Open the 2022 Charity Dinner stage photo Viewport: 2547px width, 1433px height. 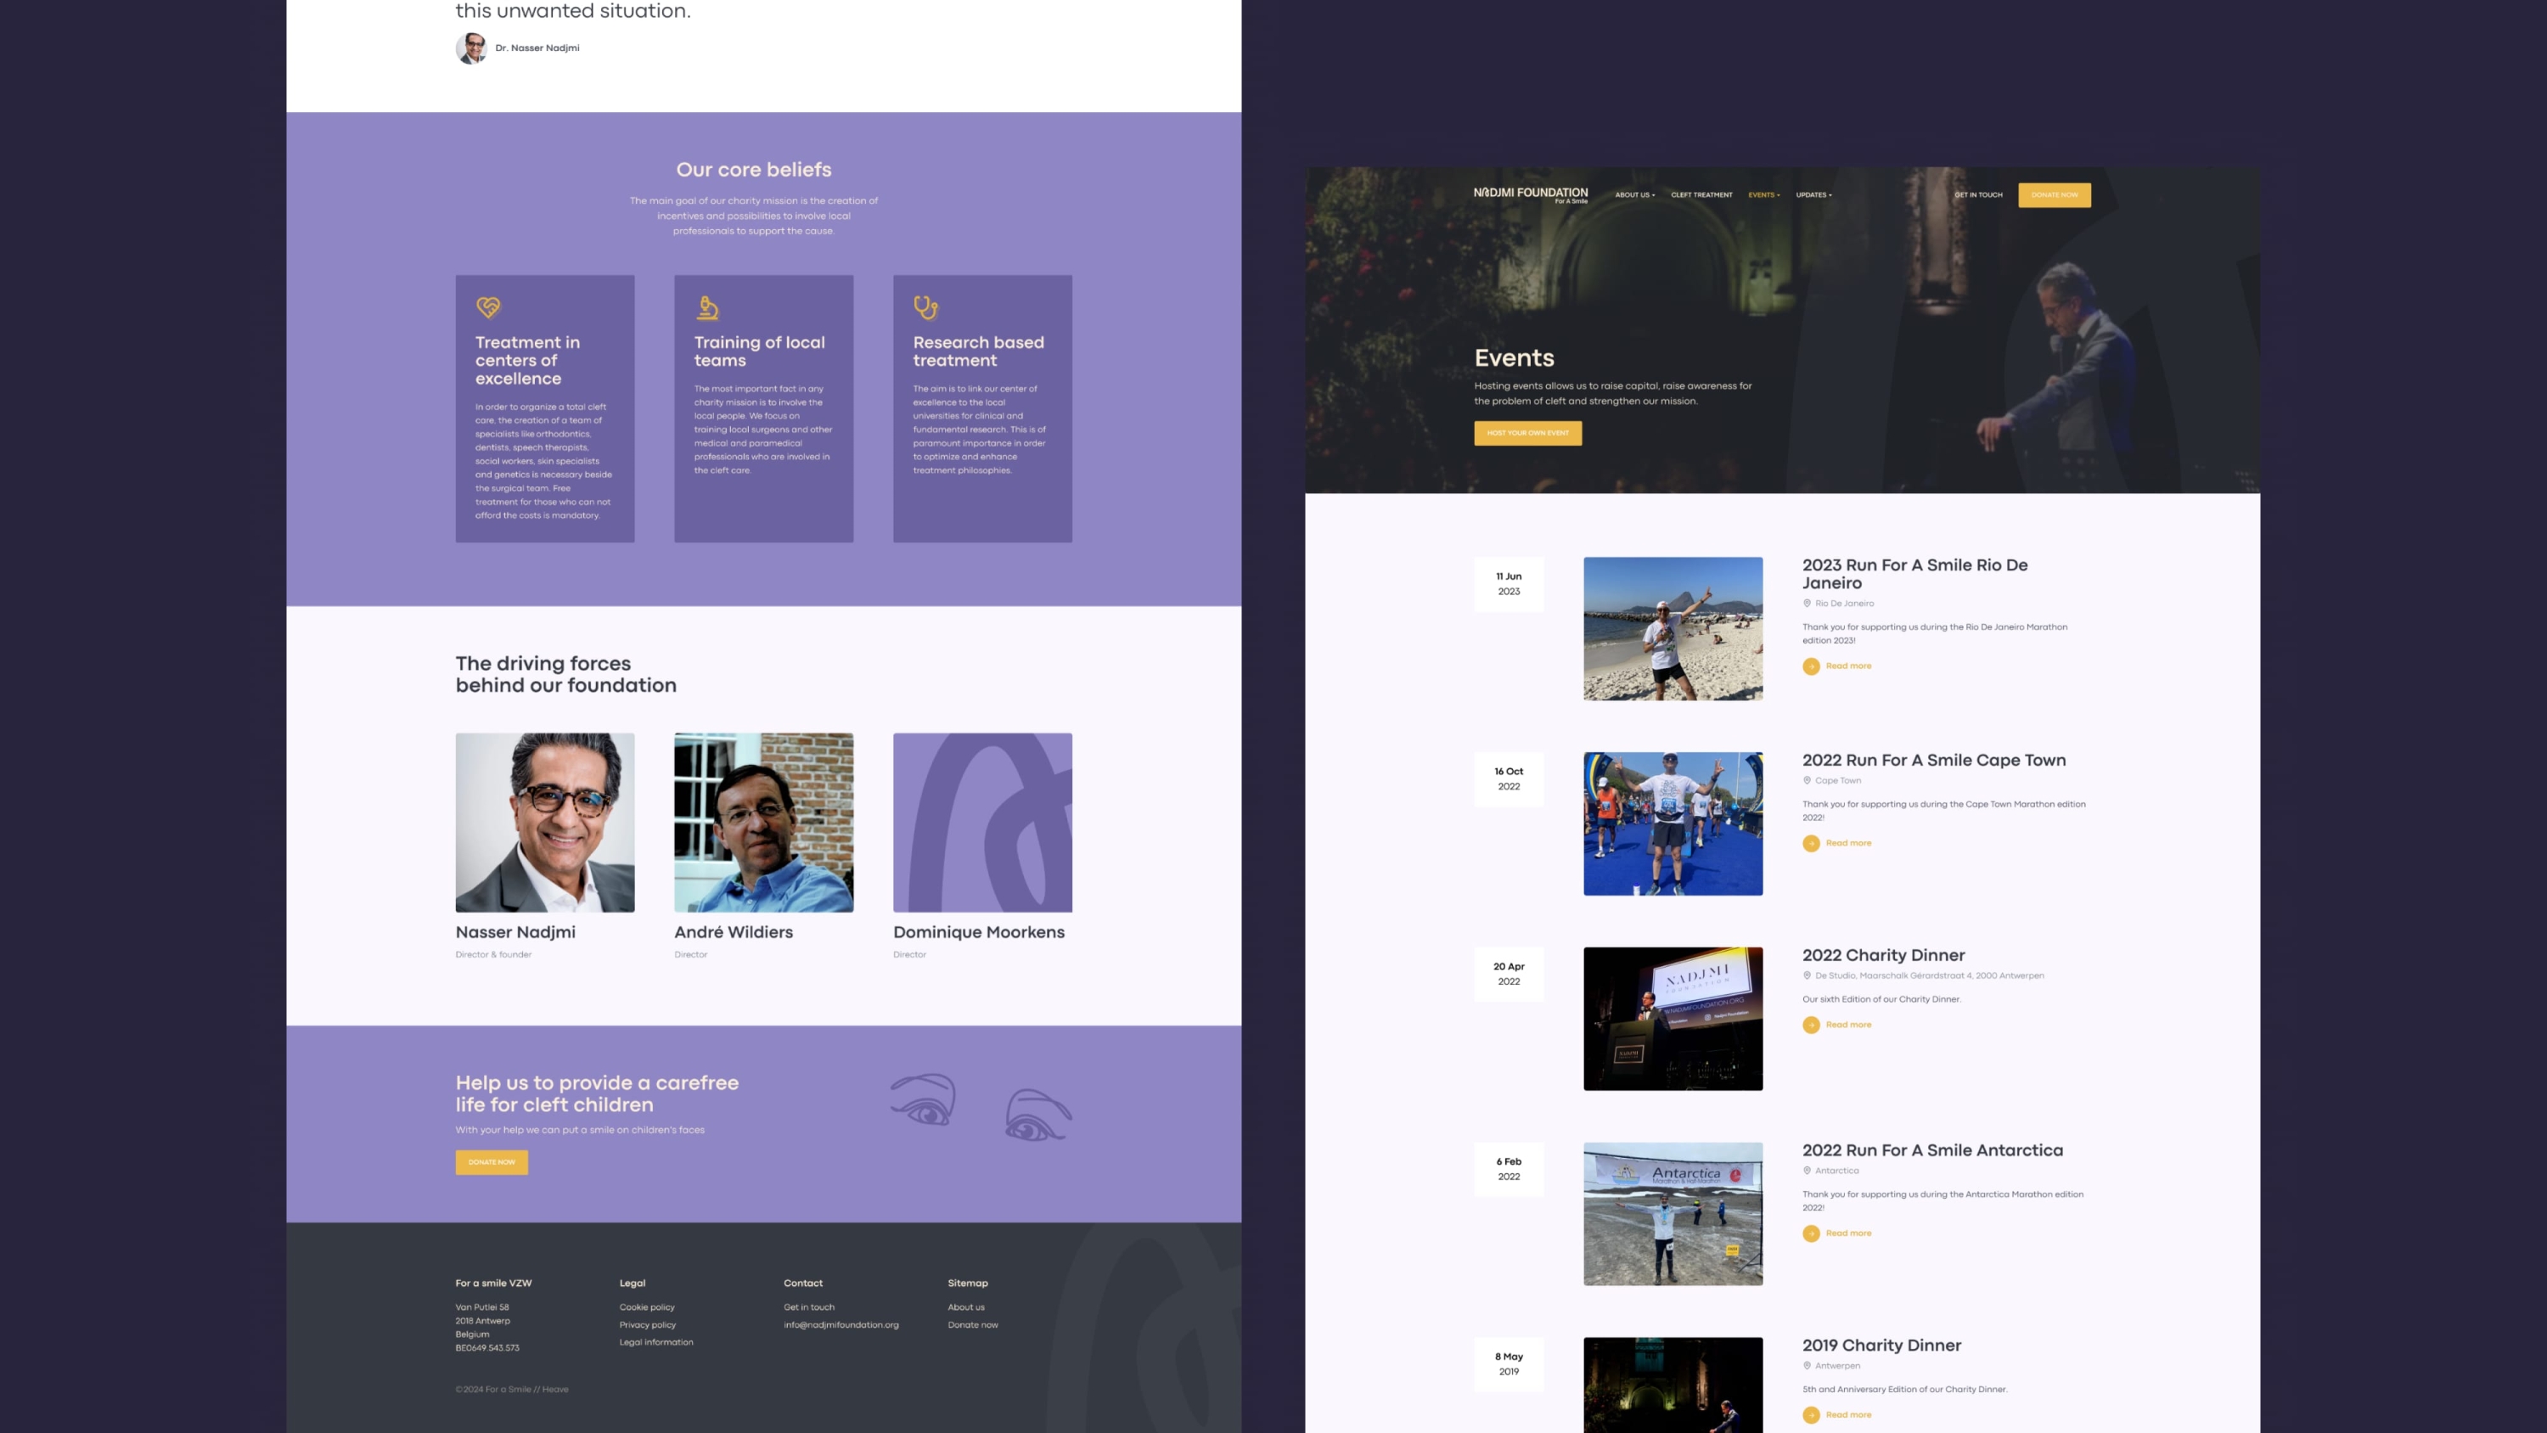1673,1019
